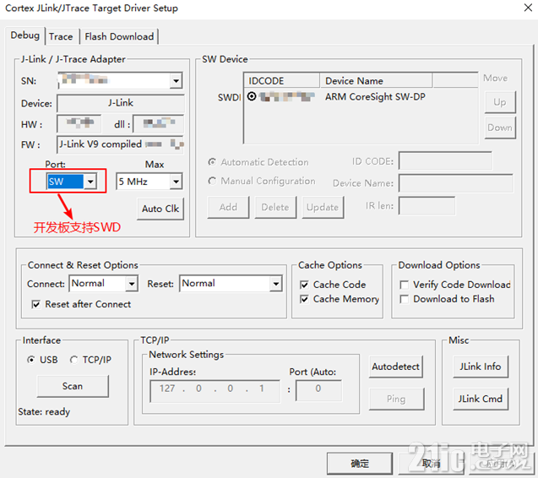Screen dimensions: 538x478
Task: Click the Autodetect button
Action: [x=395, y=367]
